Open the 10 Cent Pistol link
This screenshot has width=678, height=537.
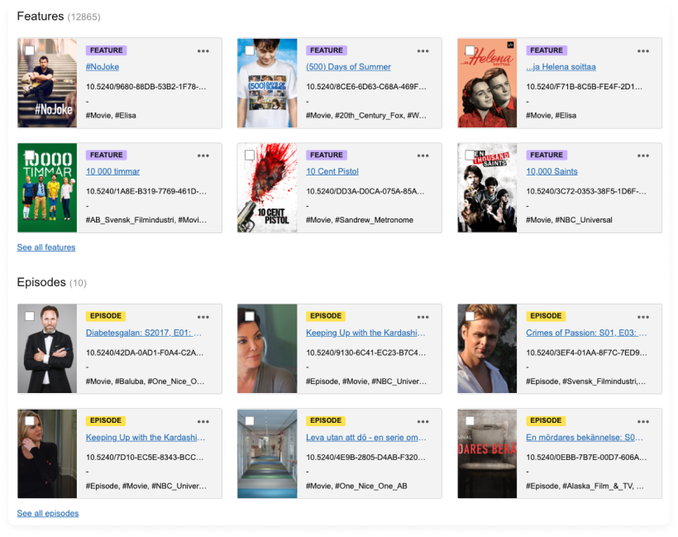point(332,171)
